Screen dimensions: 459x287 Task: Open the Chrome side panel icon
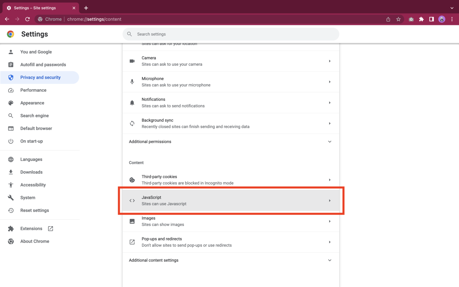pos(432,19)
